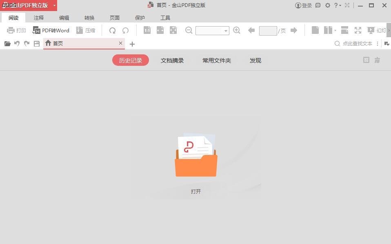The image size is (391, 244).
Task: Start slideshow mode (幻灯)
Action: [377, 31]
